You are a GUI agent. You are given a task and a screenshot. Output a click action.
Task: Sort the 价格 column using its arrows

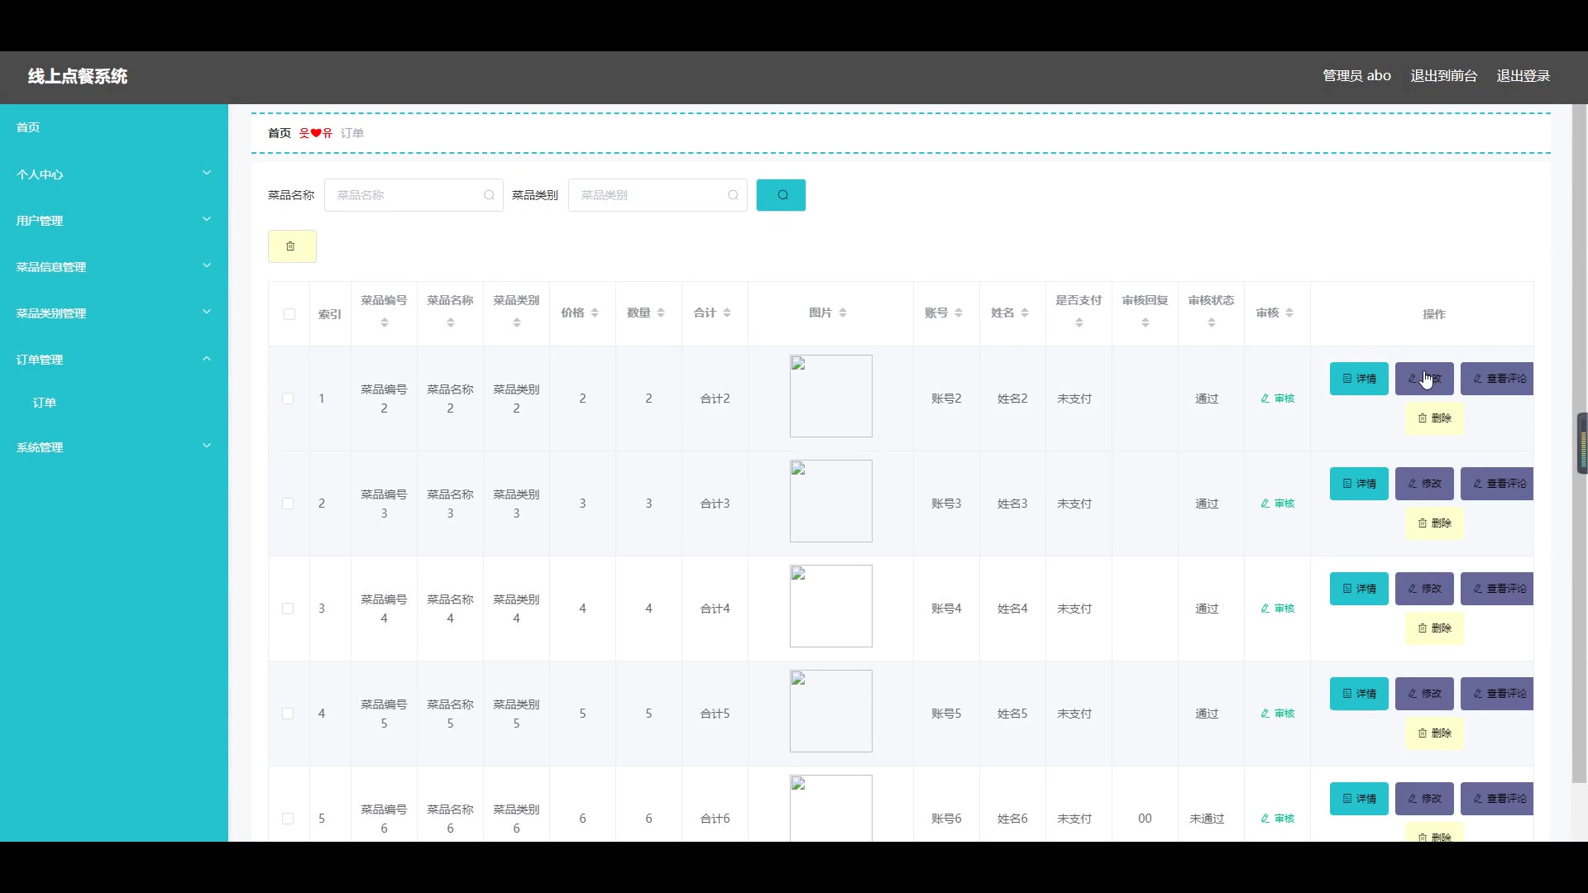(x=595, y=313)
